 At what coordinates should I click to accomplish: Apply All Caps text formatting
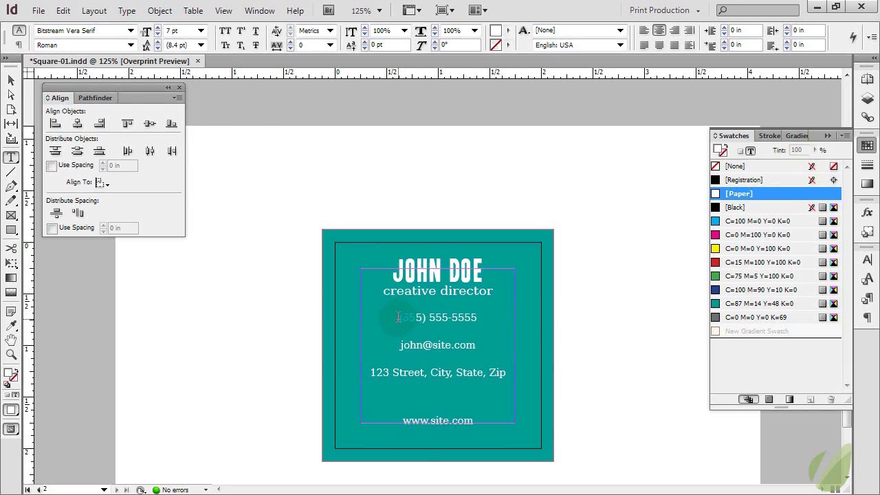point(225,31)
